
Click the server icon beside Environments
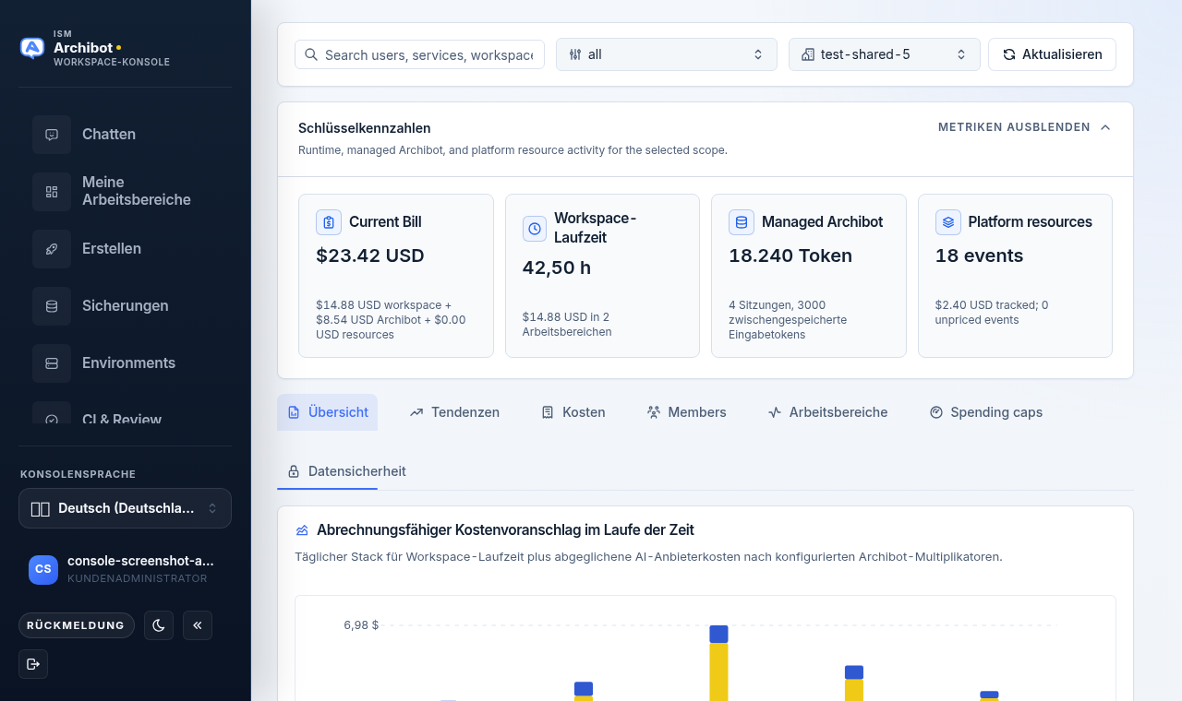pyautogui.click(x=52, y=363)
